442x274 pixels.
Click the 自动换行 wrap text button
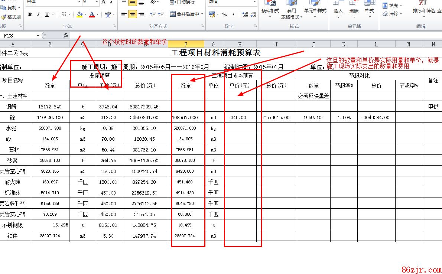pyautogui.click(x=182, y=2)
